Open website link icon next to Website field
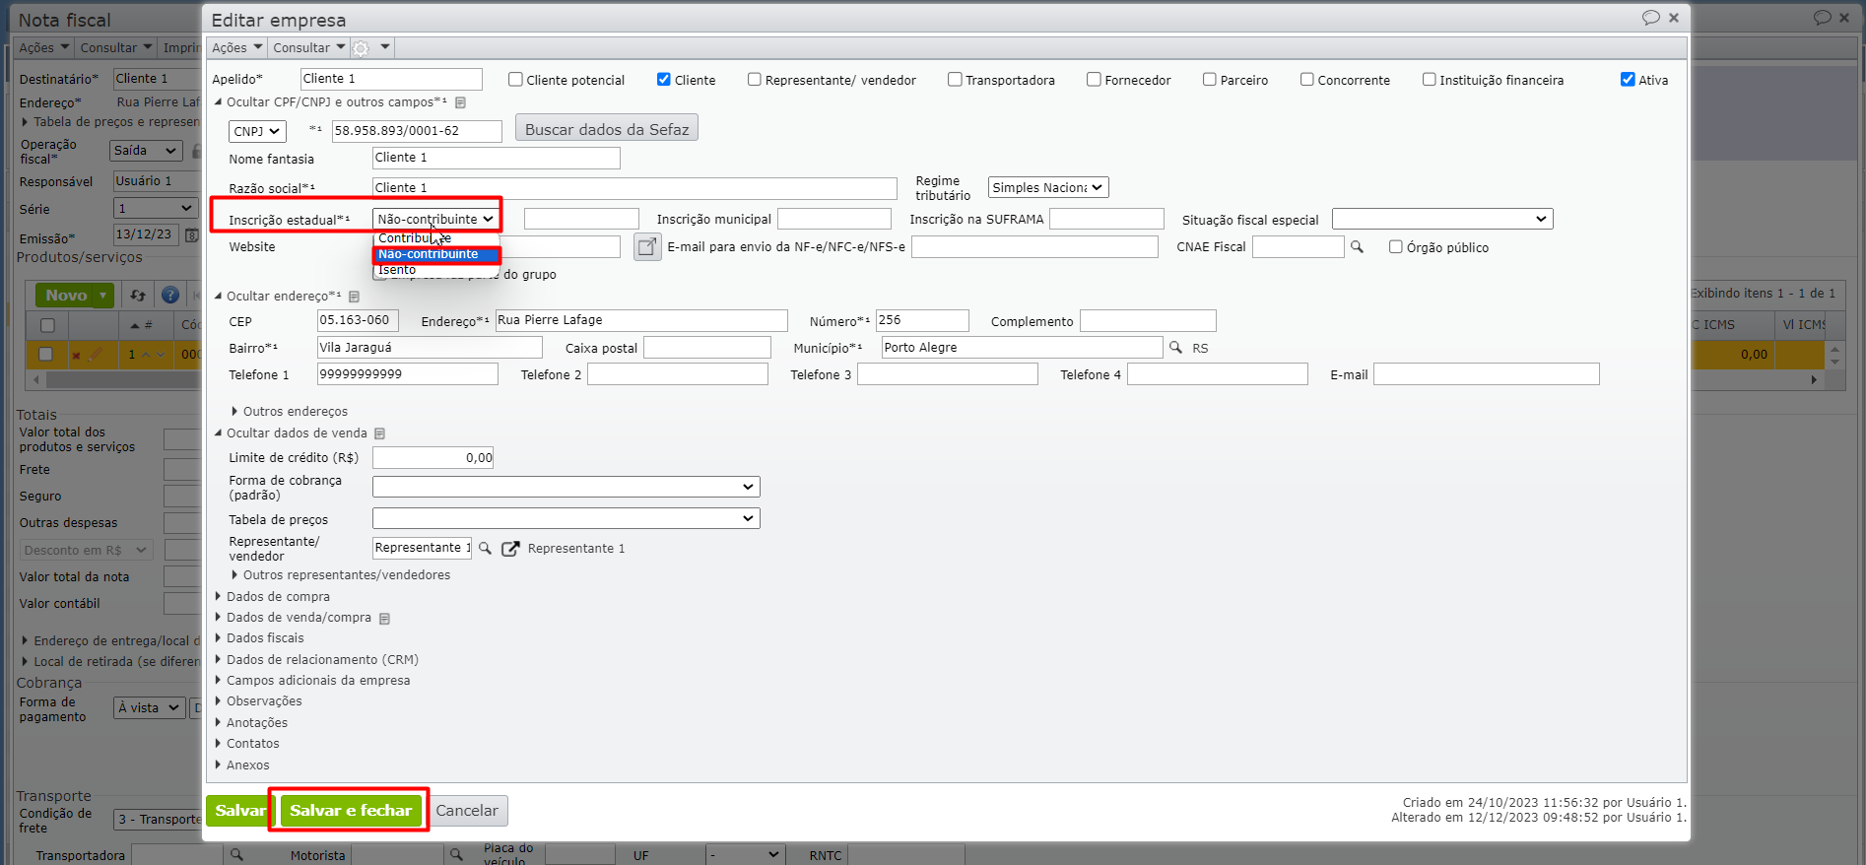Image resolution: width=1866 pixels, height=865 pixels. pyautogui.click(x=647, y=247)
